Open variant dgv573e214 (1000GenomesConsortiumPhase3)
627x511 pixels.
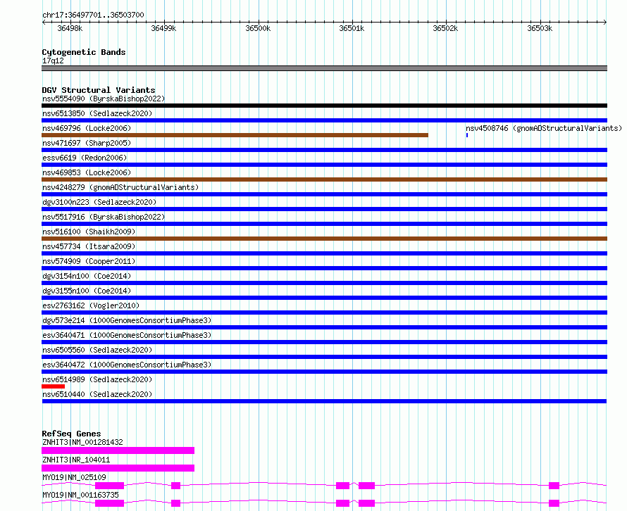127,320
